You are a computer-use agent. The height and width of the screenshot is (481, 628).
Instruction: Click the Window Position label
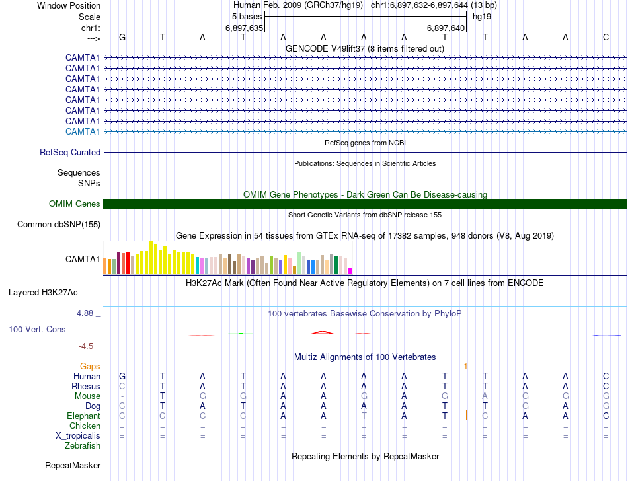pos(69,5)
